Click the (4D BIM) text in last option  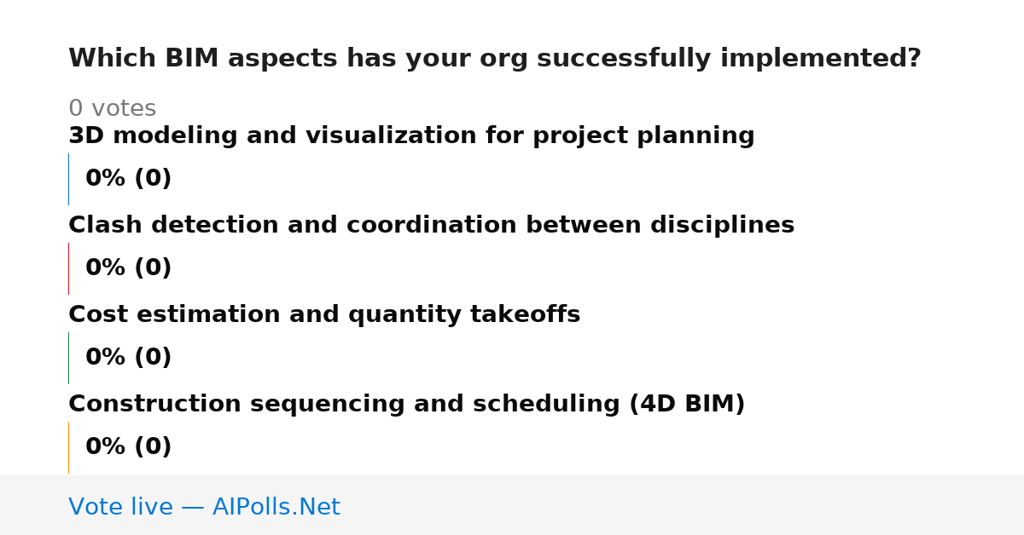(687, 405)
